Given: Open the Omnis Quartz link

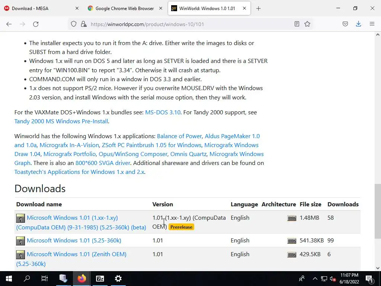Looking at the screenshot, I should coord(188,154).
